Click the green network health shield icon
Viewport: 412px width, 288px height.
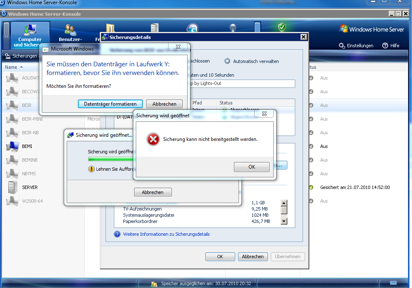coord(282,27)
